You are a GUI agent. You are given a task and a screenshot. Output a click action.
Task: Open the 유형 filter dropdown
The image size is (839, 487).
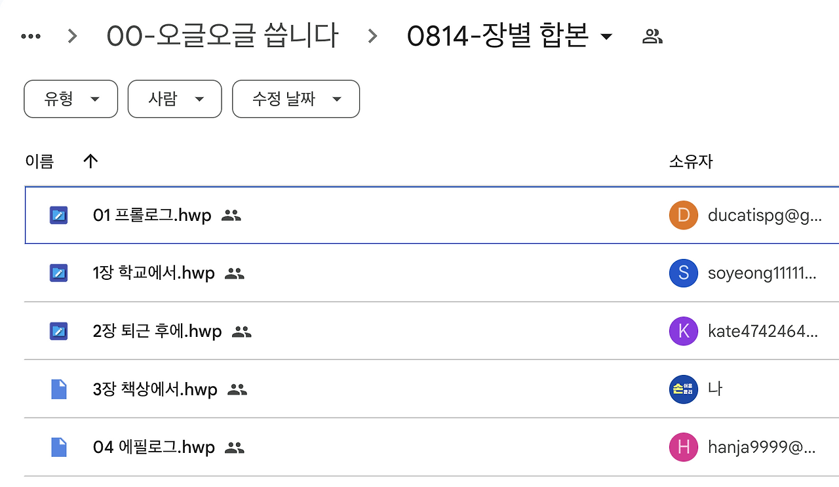tap(71, 99)
